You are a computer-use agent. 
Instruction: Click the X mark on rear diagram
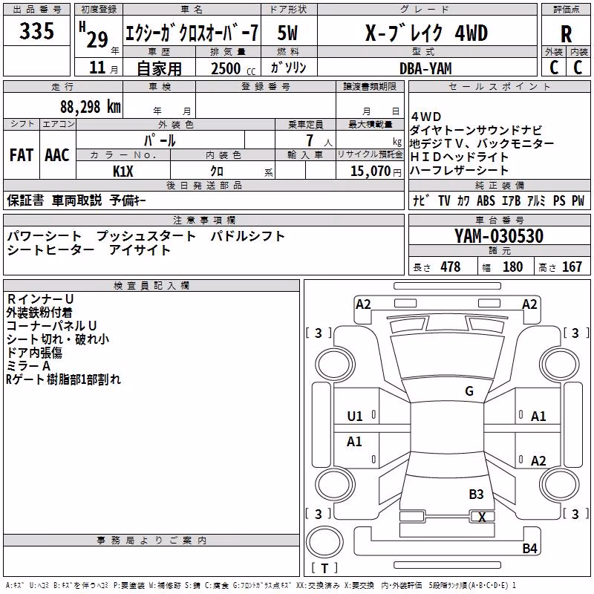point(482,517)
